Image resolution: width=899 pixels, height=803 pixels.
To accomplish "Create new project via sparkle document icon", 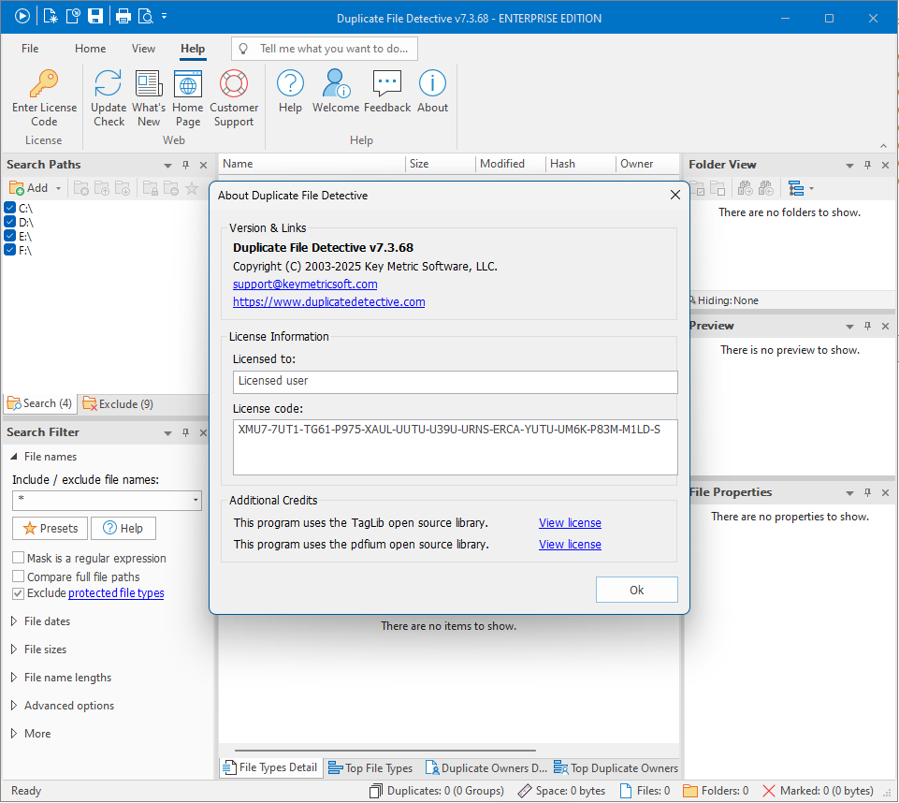I will pos(51,16).
